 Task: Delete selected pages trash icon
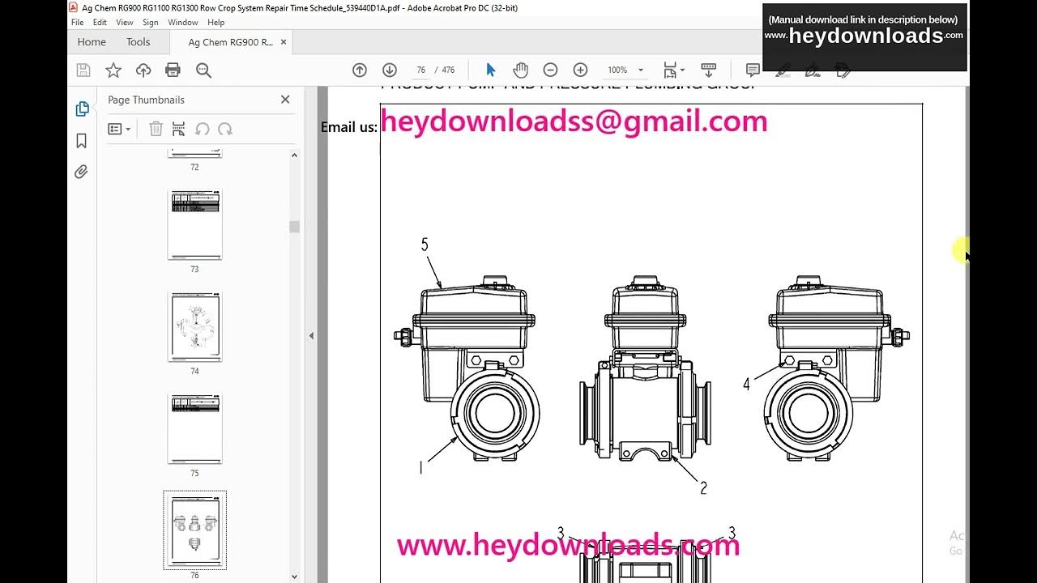coord(156,129)
